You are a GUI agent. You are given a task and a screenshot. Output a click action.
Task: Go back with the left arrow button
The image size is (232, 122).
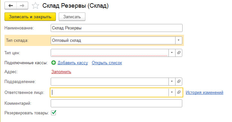[11, 6]
